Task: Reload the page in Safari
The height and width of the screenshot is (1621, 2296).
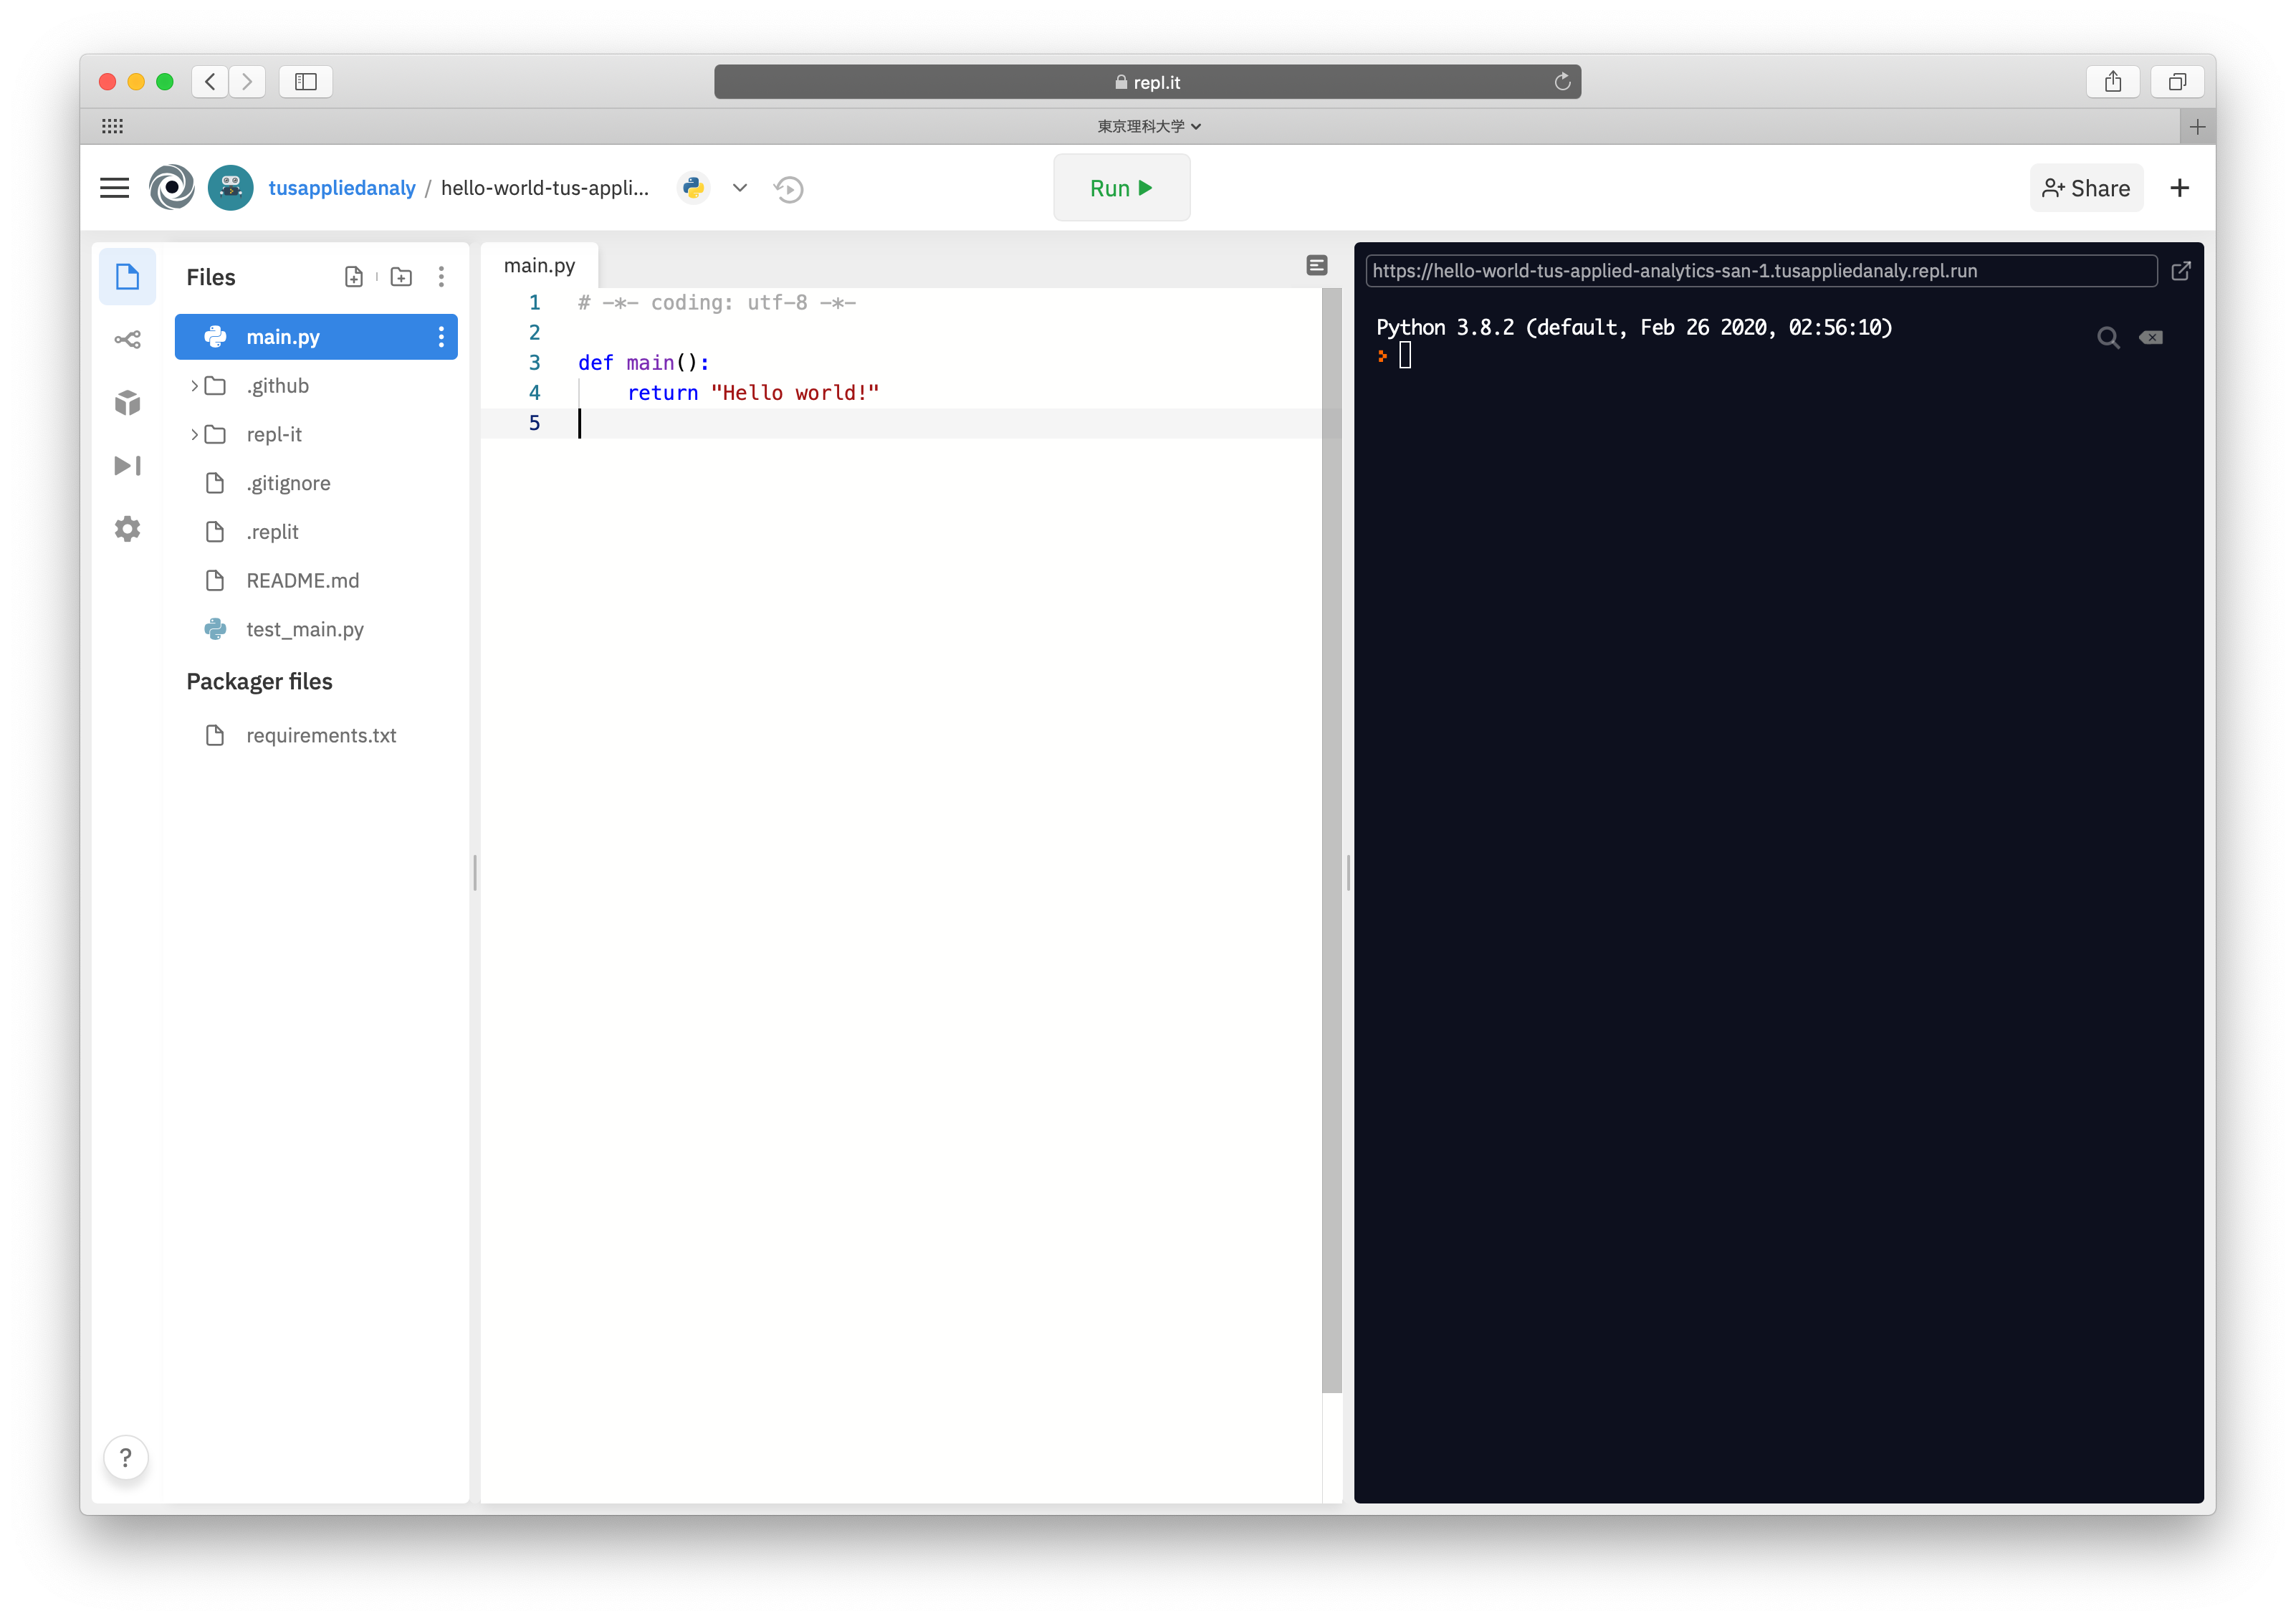Action: (1562, 82)
